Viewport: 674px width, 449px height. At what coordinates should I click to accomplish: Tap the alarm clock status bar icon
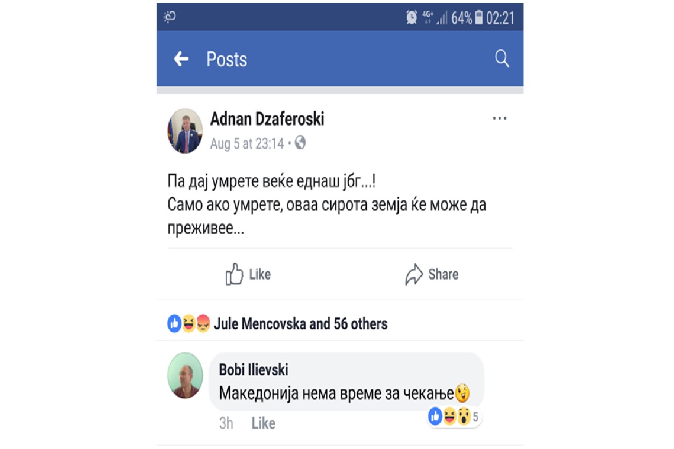(412, 18)
